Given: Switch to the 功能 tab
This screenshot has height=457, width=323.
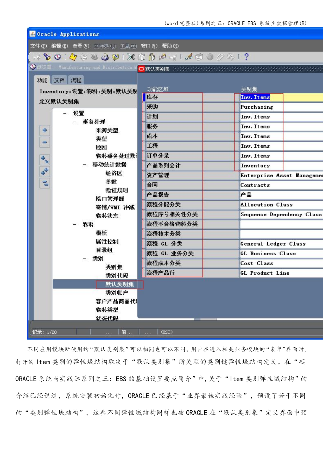Looking at the screenshot, I should 42,80.
